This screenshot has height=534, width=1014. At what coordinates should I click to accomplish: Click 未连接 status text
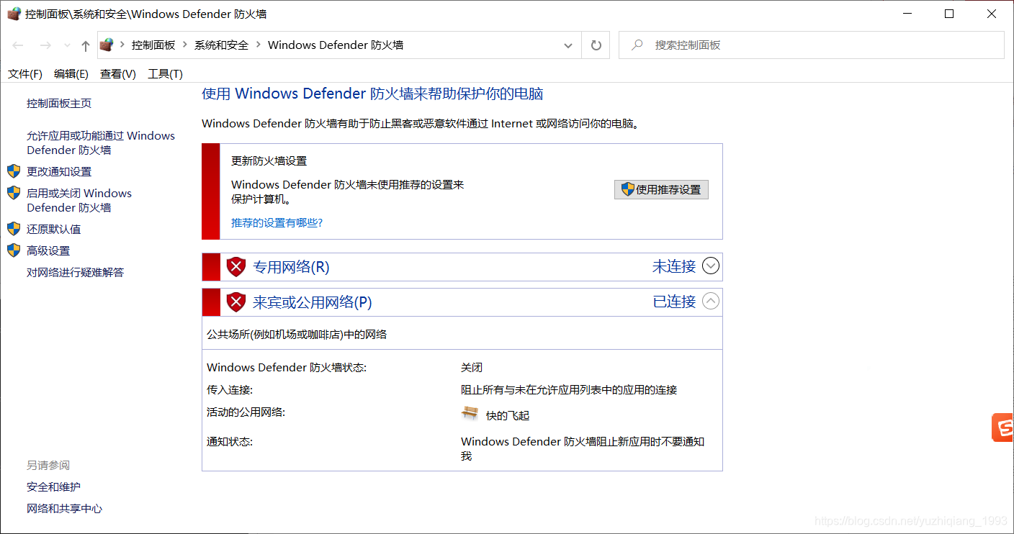[x=674, y=266]
